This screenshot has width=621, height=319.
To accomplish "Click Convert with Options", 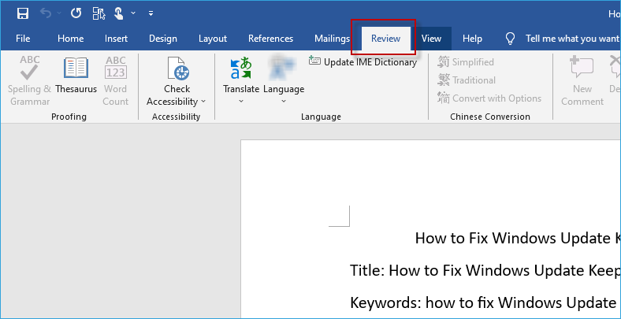I will pyautogui.click(x=489, y=98).
